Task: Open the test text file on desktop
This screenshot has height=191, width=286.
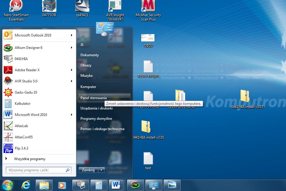Action: pyautogui.click(x=148, y=161)
